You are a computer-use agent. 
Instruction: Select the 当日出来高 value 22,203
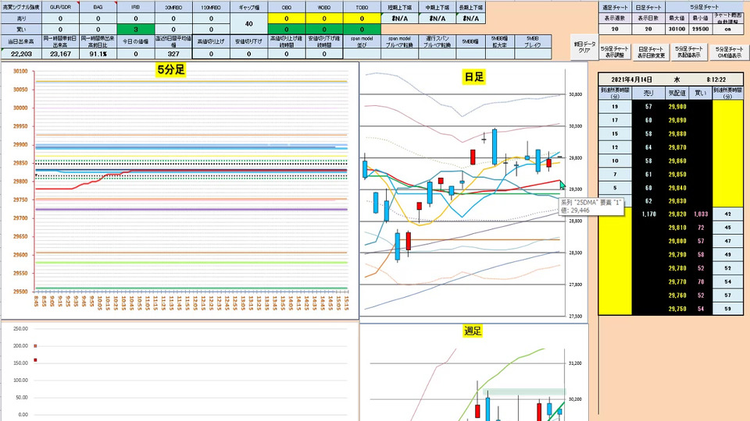point(21,54)
